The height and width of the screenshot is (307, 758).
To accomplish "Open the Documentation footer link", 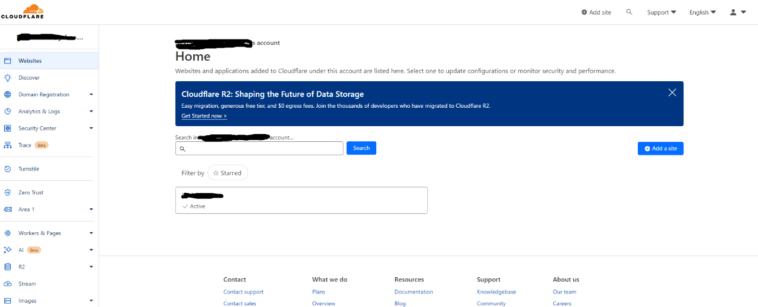I will [x=414, y=292].
